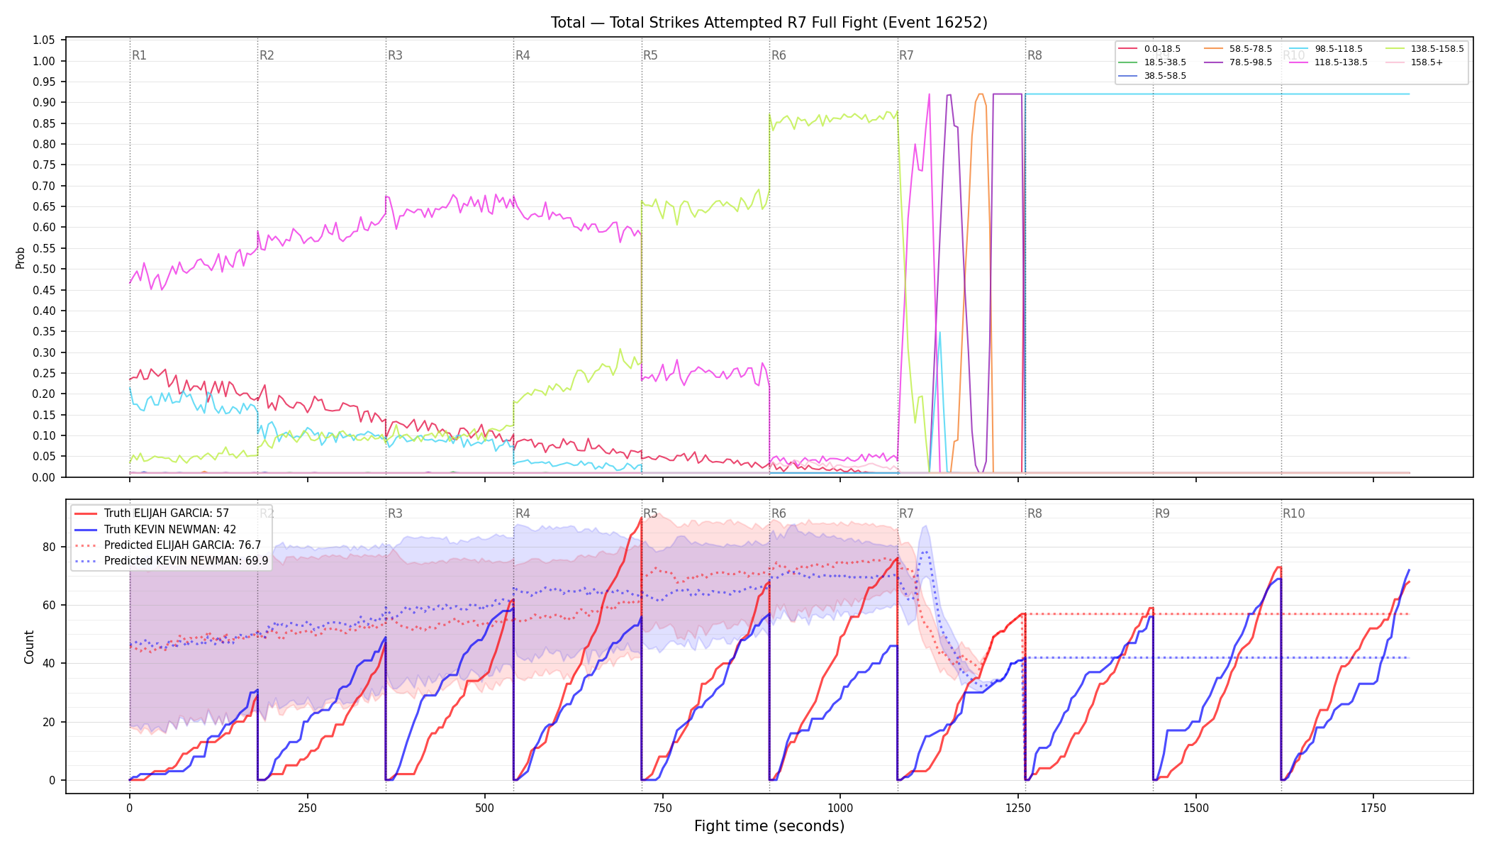
Task: Click the R5 round marker in bottom chart
Action: 650,513
